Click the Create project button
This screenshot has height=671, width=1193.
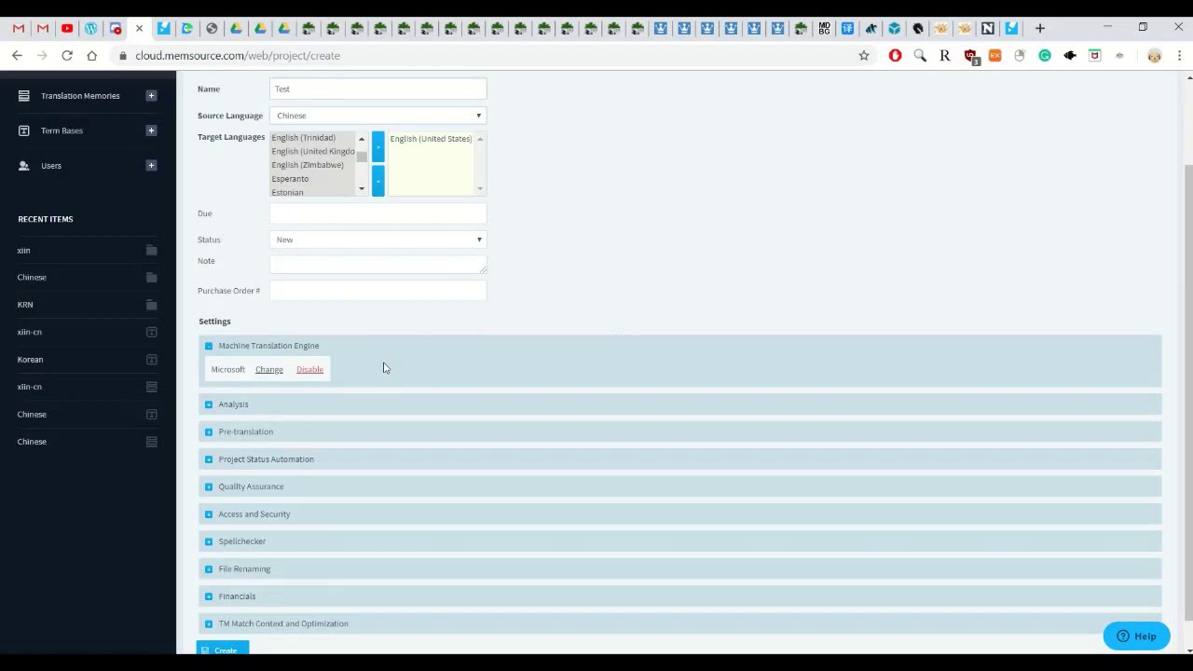point(223,650)
